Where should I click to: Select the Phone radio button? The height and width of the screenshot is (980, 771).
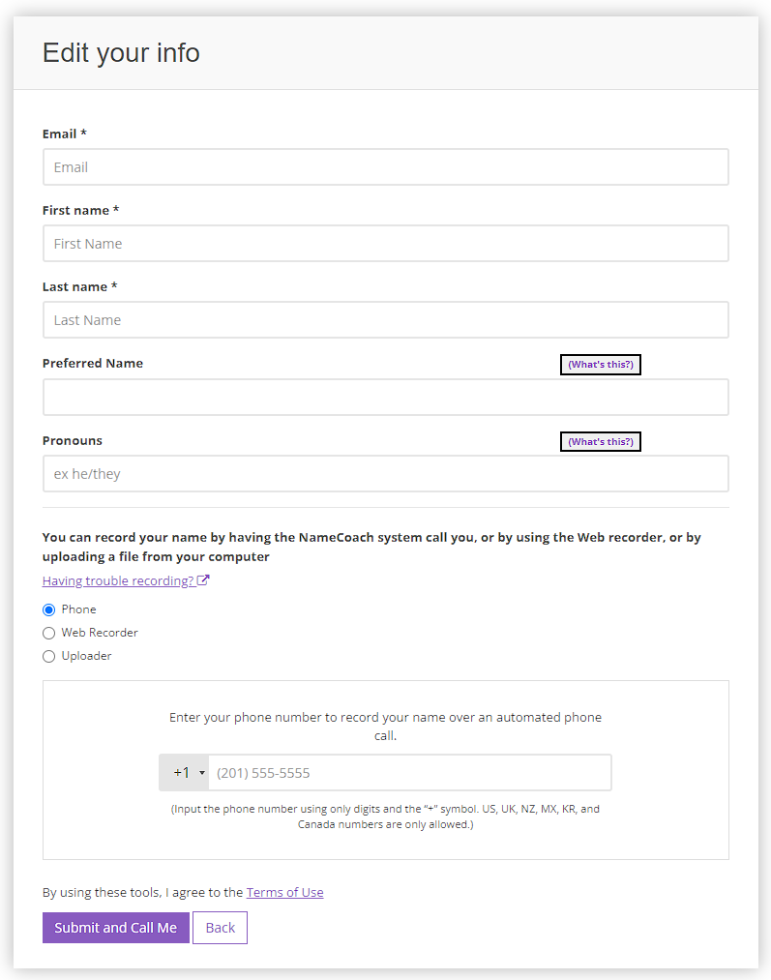tap(48, 609)
